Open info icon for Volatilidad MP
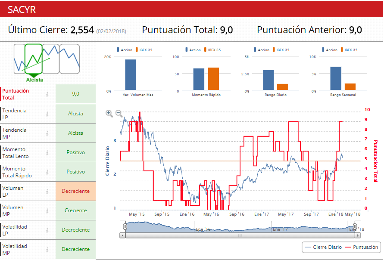Viewport: 384px width, 260px height. click(47, 250)
